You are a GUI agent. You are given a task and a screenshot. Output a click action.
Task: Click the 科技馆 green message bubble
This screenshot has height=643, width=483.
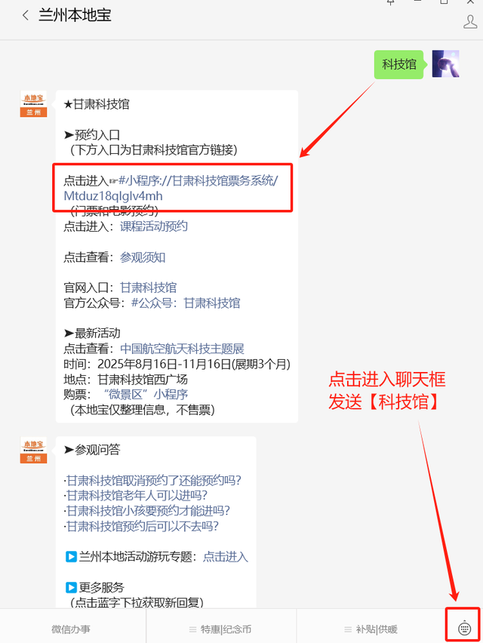398,64
